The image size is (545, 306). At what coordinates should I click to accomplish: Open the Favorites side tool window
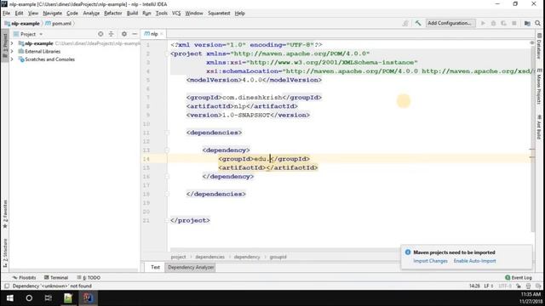[x=5, y=213]
